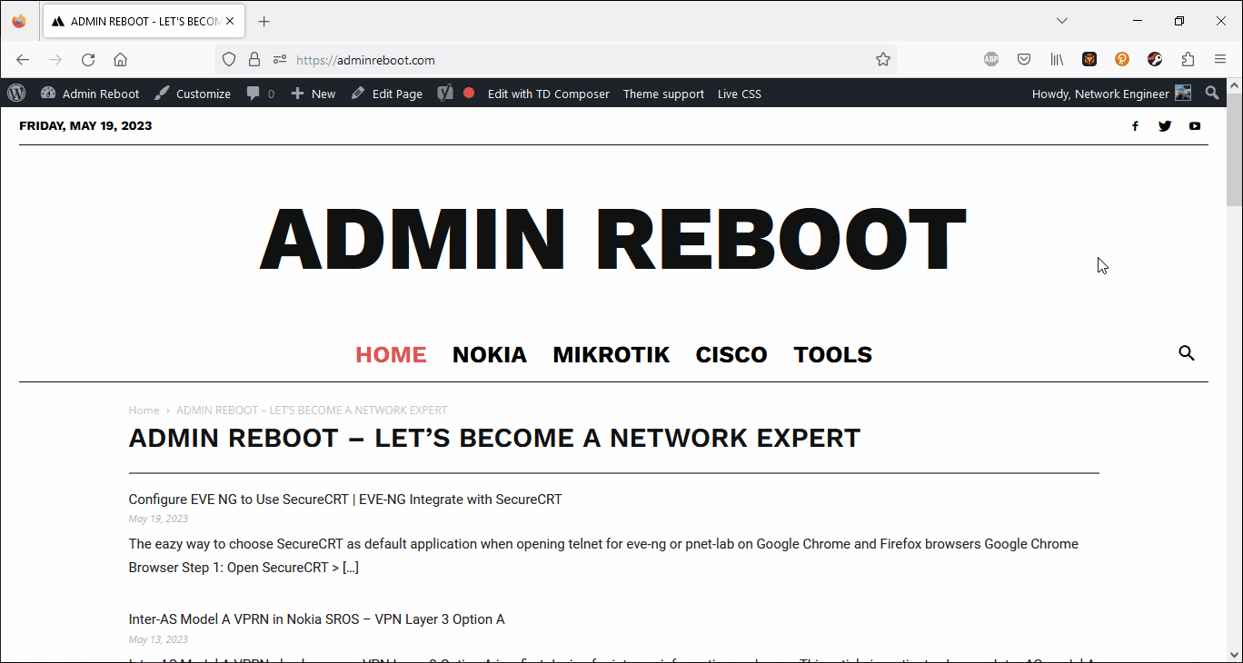1243x663 pixels.
Task: Click the Home breadcrumb link
Action: coord(144,410)
